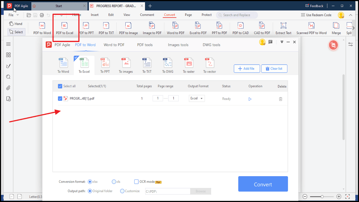Open Feedback in title bar

[314, 6]
